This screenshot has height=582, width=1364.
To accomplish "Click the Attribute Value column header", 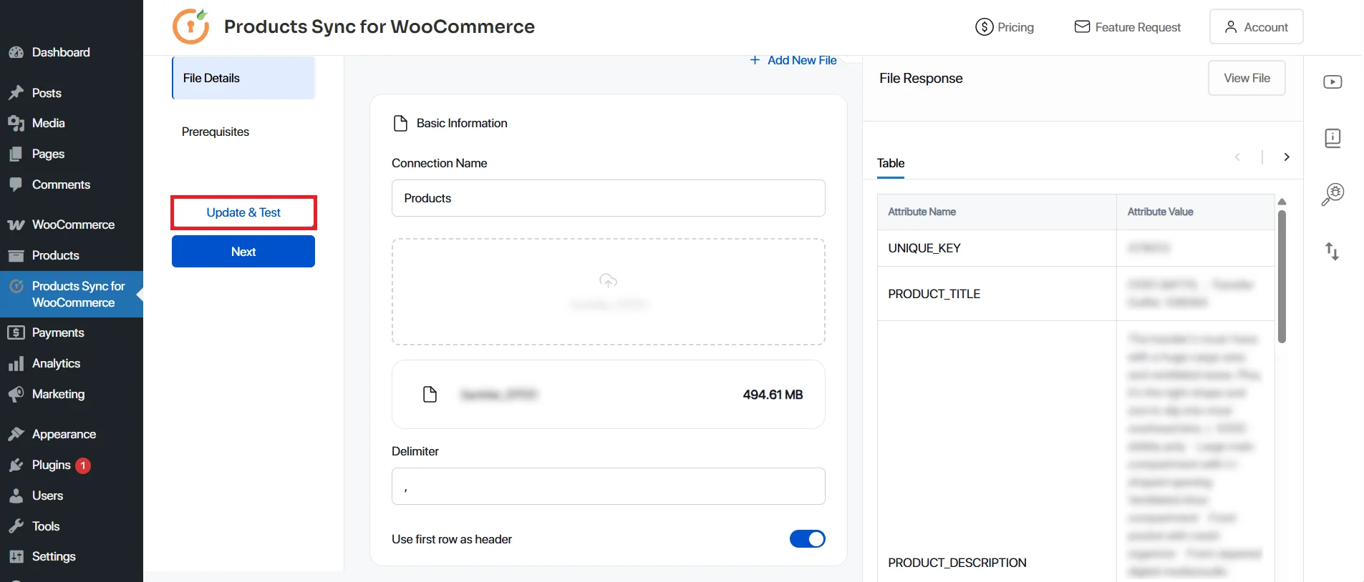I will coord(1196,212).
